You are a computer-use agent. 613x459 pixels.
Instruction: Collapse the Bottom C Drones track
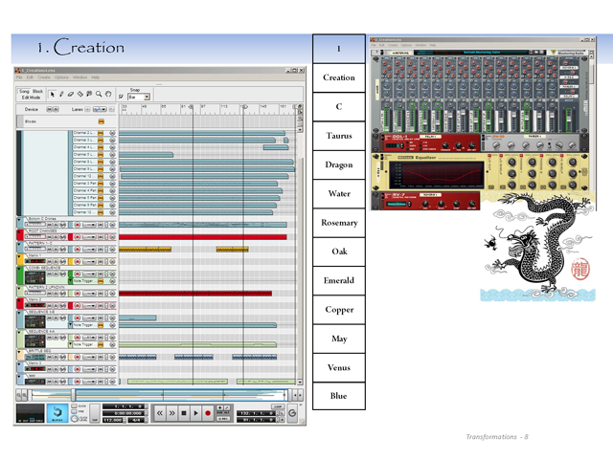tap(19, 220)
